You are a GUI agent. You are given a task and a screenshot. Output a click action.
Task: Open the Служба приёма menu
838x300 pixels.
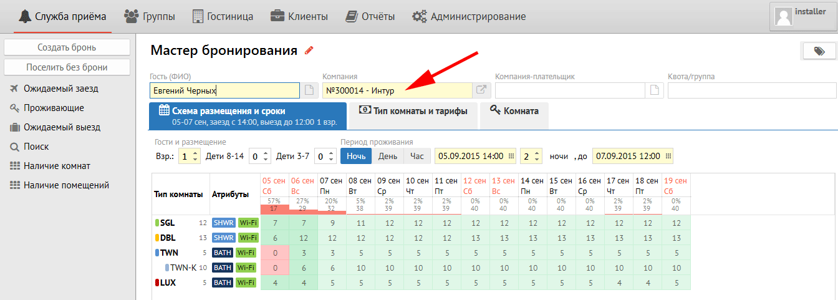click(62, 17)
